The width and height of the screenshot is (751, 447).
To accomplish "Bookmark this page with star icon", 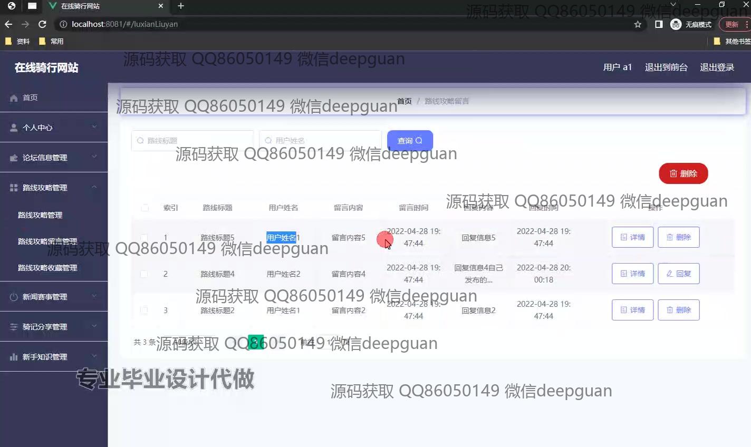I will [638, 24].
